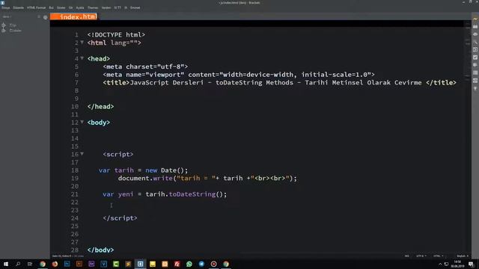Image resolution: width=479 pixels, height=269 pixels.
Task: Click the wrench icon in the right toolbar
Action: 475,42
